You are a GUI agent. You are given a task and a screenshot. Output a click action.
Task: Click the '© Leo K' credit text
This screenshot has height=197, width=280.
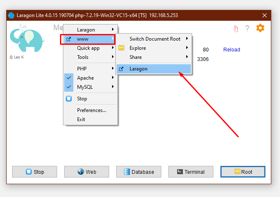pos(17,57)
